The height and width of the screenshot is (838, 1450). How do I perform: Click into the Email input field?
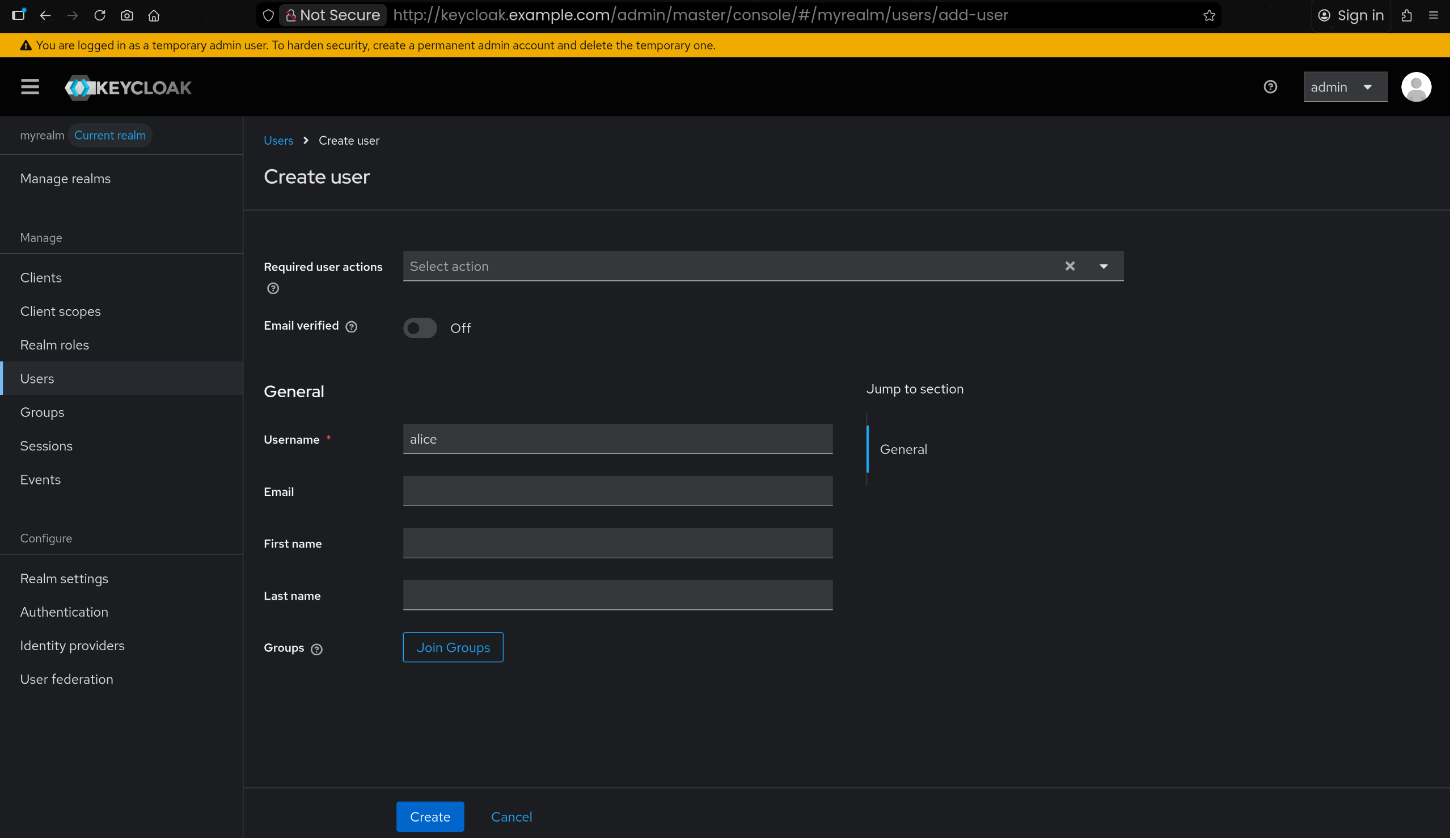[x=617, y=491]
